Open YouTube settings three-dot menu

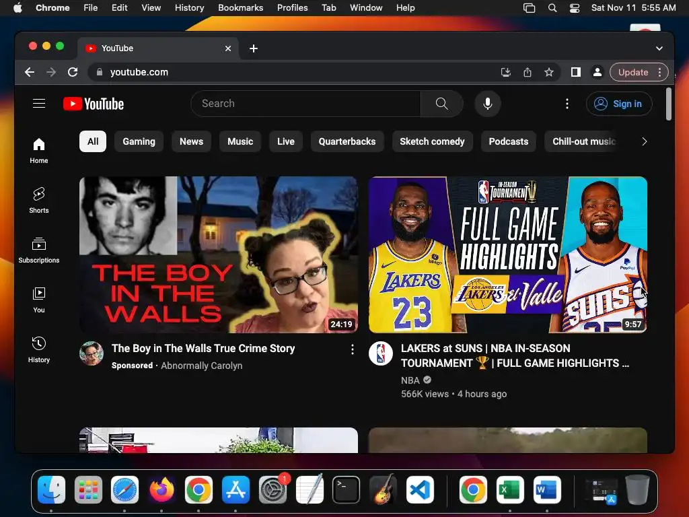(567, 104)
